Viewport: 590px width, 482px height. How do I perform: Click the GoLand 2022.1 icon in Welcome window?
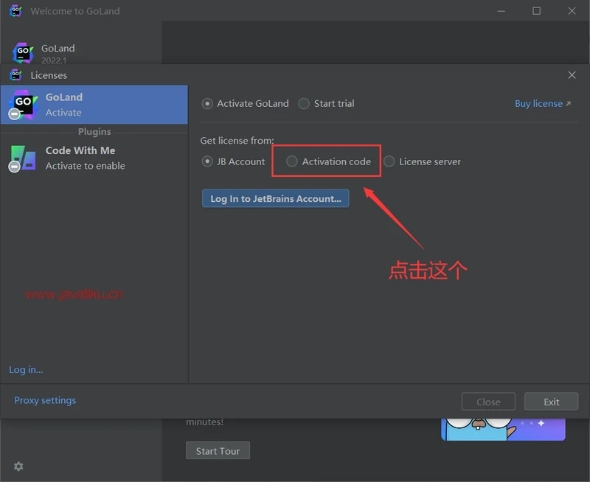click(23, 52)
